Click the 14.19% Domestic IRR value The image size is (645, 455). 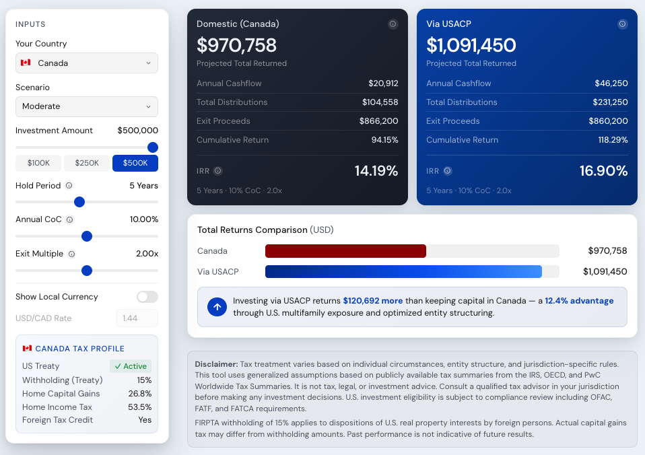[x=376, y=171]
